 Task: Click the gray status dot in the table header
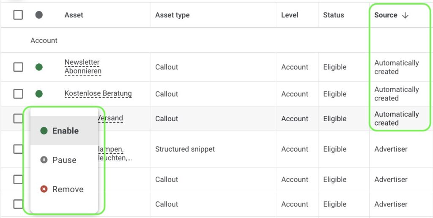39,15
